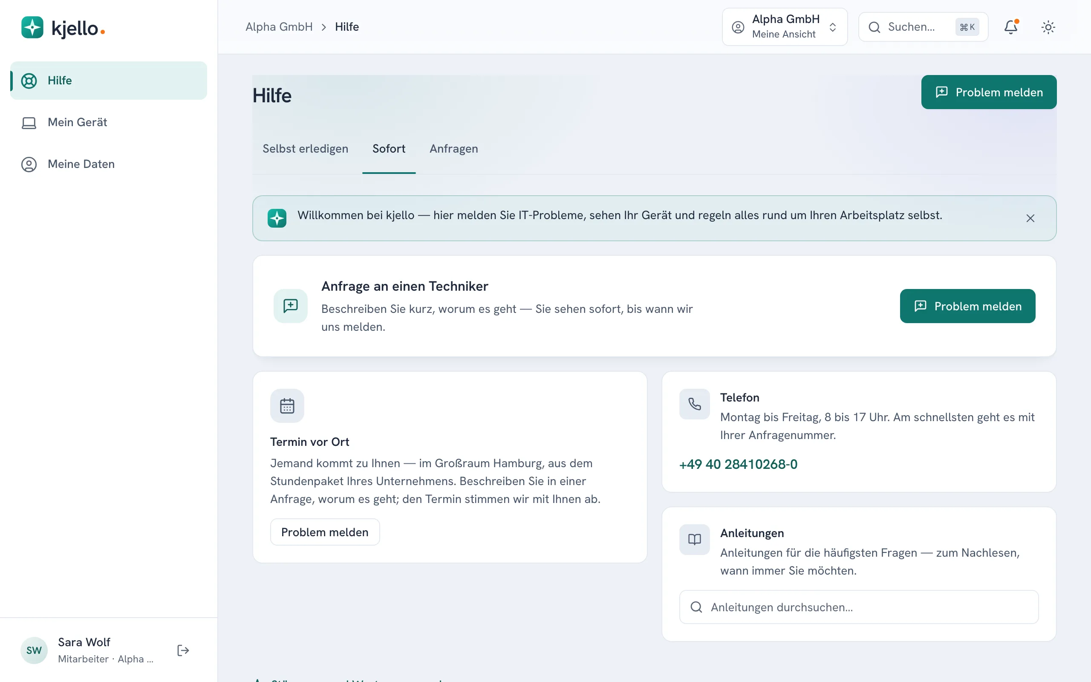
Task: Call the phone number +49 40 28410268-0
Action: coord(738,464)
